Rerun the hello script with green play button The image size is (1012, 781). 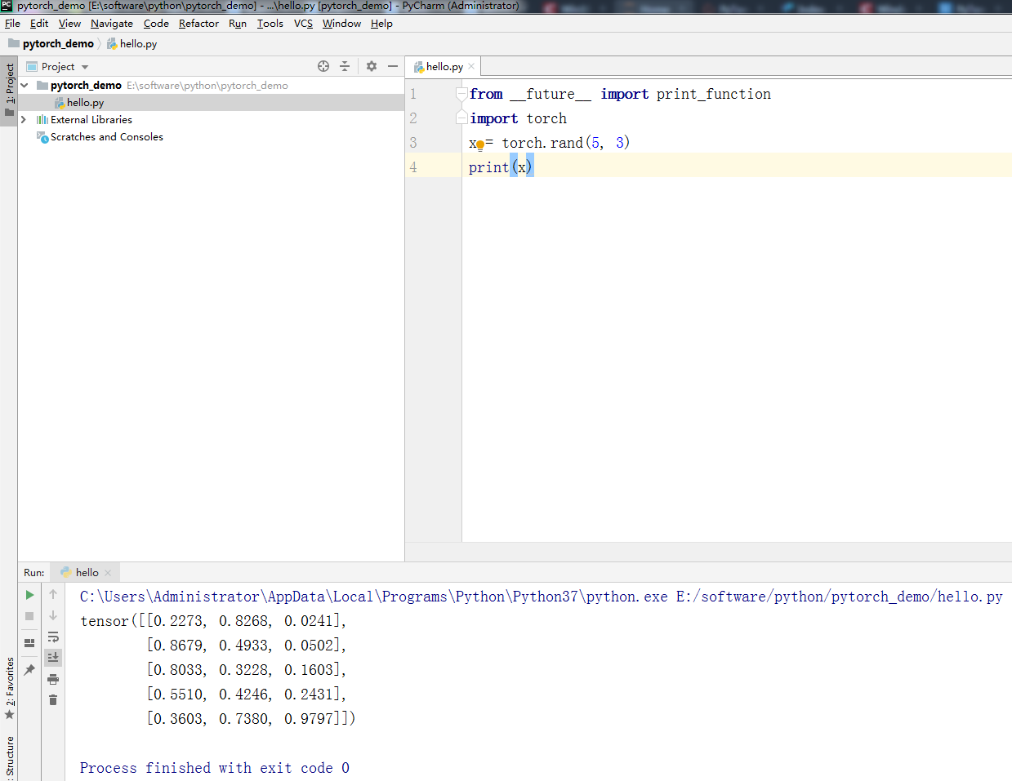[29, 595]
